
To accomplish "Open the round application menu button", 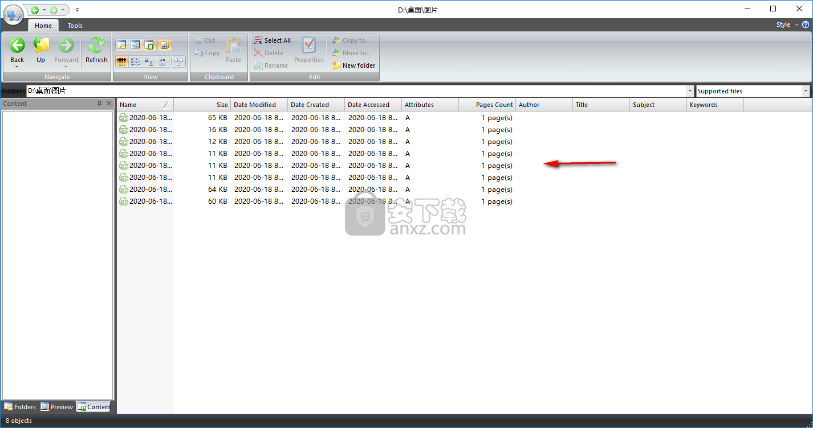I will (13, 14).
